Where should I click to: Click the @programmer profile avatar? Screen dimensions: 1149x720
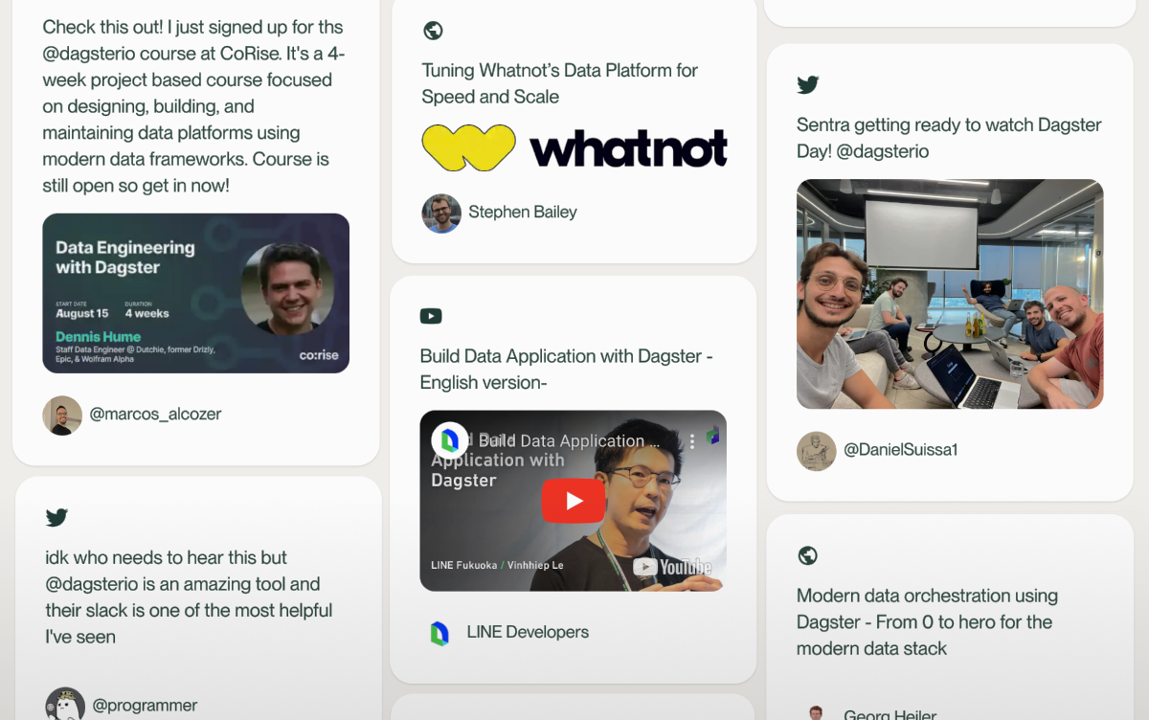click(65, 705)
